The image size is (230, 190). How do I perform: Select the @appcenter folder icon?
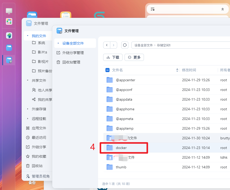(x=110, y=80)
